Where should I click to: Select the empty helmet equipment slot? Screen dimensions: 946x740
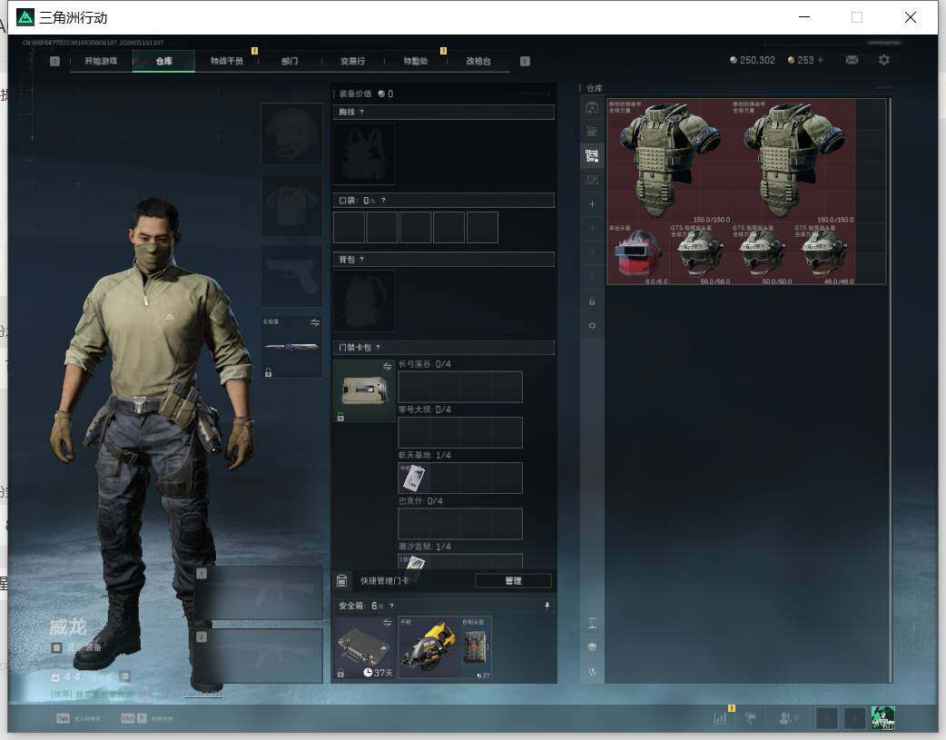(291, 133)
